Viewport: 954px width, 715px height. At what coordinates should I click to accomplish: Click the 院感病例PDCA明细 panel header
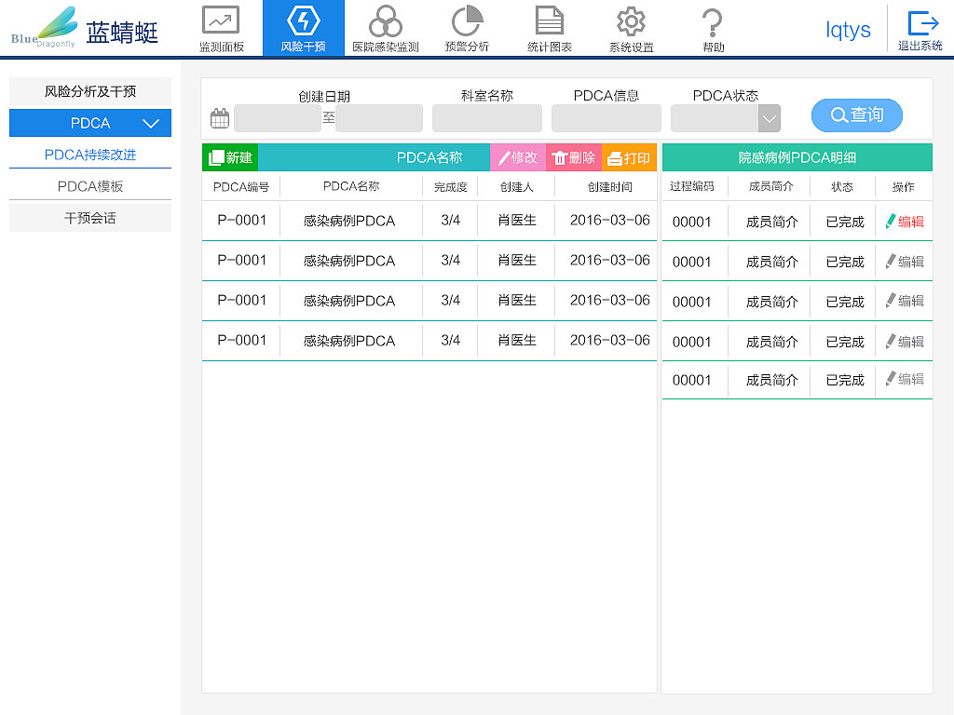797,157
